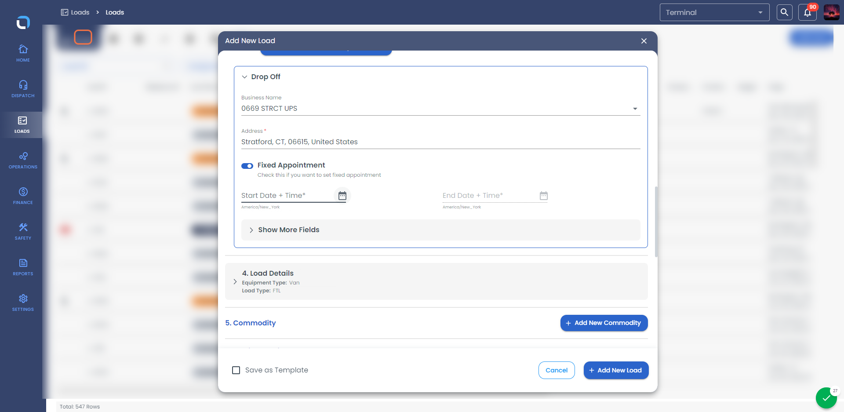The image size is (844, 412).
Task: Open the user profile avatar
Action: tap(831, 12)
